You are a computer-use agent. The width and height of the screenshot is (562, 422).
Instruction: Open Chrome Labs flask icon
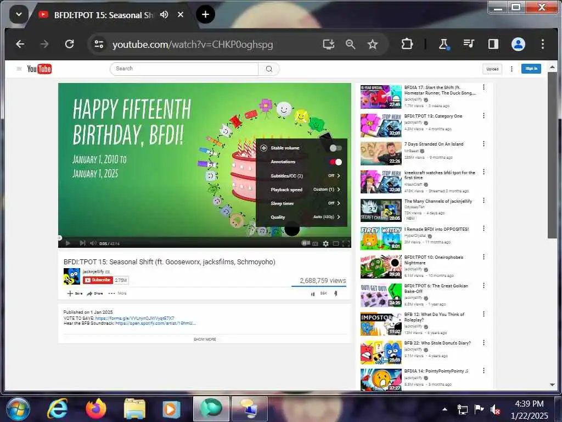pyautogui.click(x=443, y=44)
